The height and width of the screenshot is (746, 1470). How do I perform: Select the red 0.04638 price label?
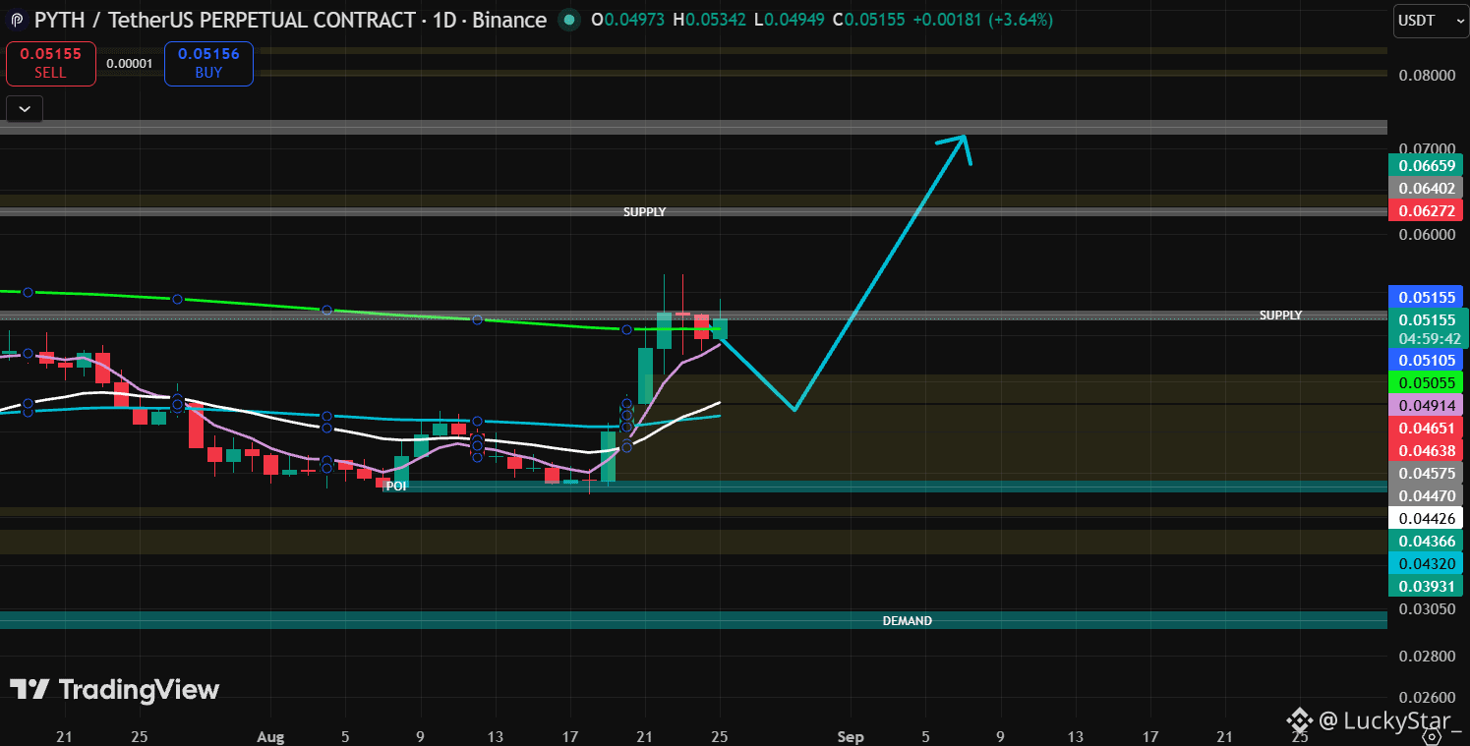pos(1427,450)
